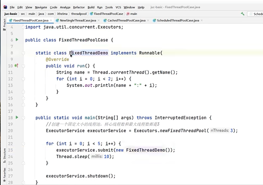The width and height of the screenshot is (263, 185).
Task: Click the implements-method gutter icon on line 10
Action: click(x=16, y=66)
